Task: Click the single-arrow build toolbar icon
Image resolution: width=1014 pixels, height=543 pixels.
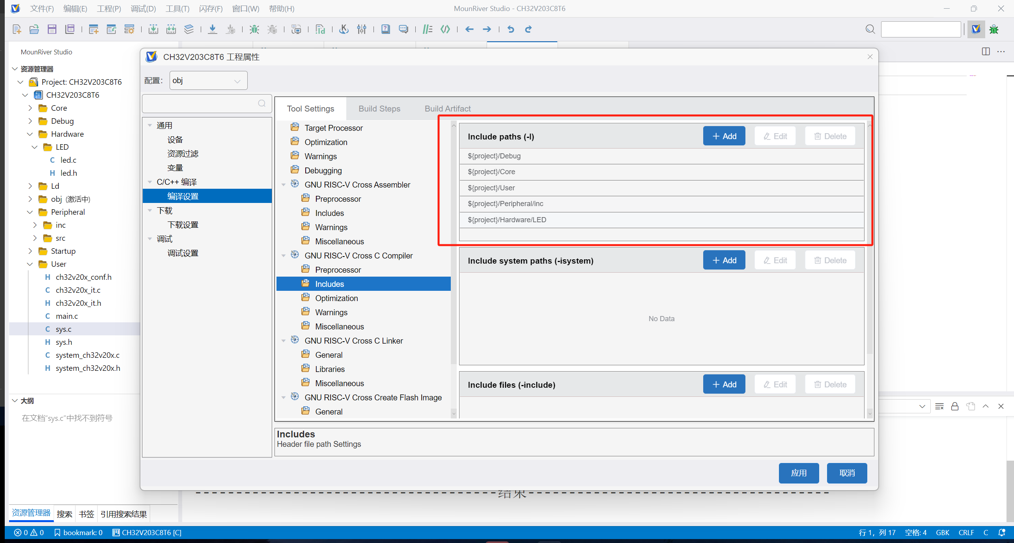Action: point(153,29)
